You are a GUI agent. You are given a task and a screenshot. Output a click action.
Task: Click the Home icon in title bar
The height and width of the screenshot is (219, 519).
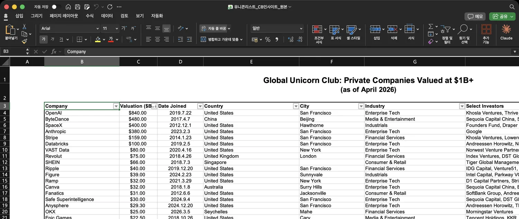(x=68, y=7)
